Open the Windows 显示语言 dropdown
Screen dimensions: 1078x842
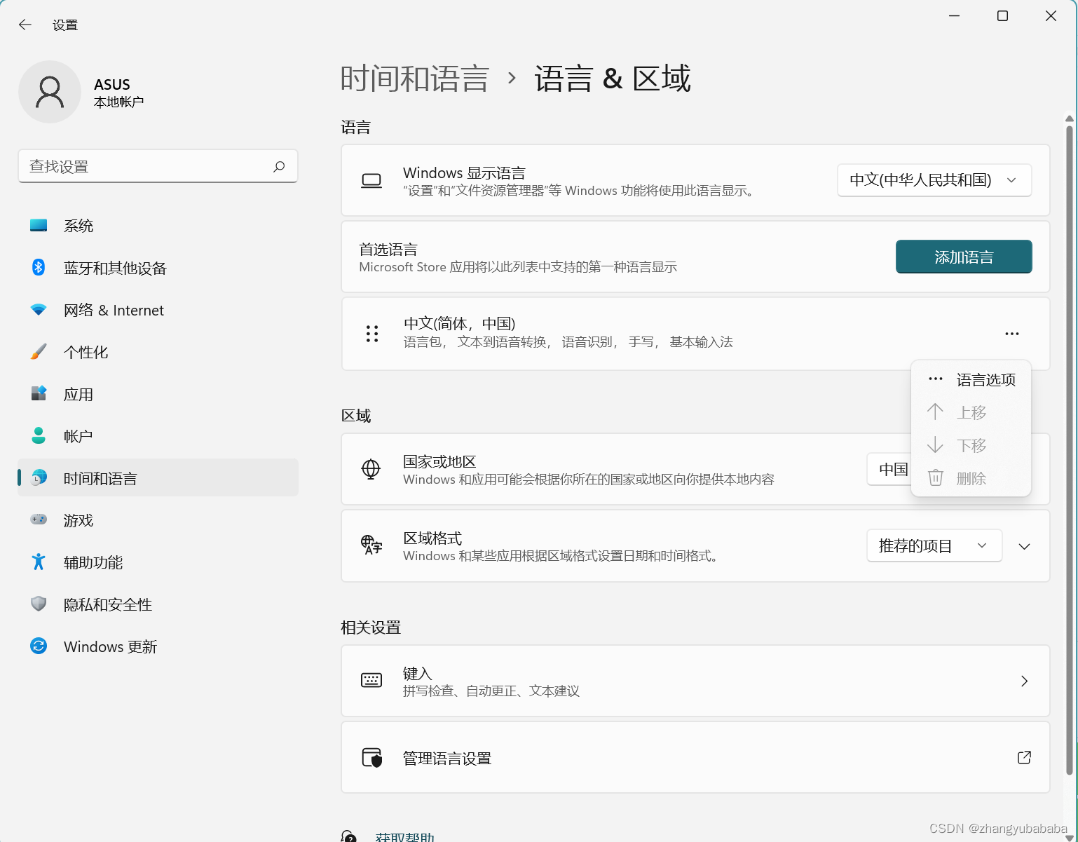point(934,180)
